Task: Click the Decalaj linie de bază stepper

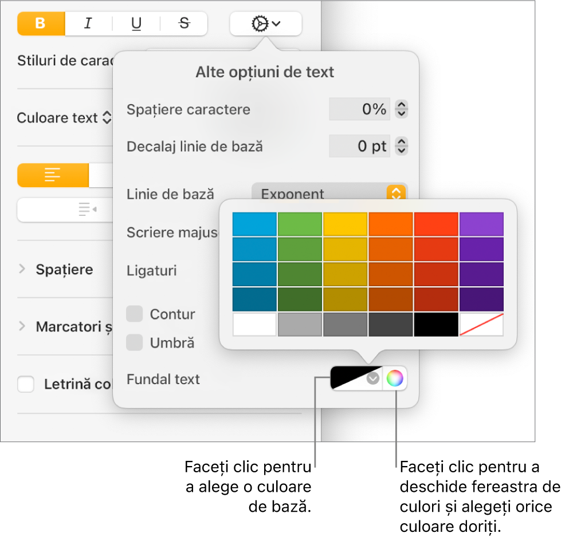Action: (401, 146)
